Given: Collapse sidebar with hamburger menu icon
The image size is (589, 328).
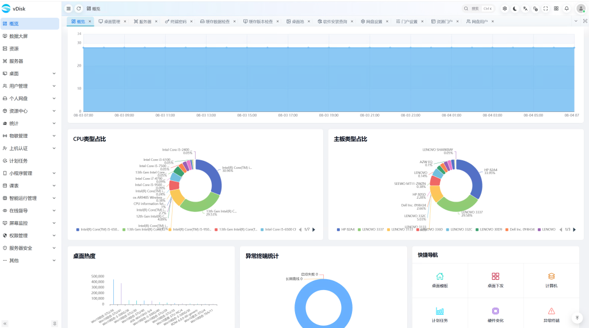Looking at the screenshot, I should [x=68, y=9].
